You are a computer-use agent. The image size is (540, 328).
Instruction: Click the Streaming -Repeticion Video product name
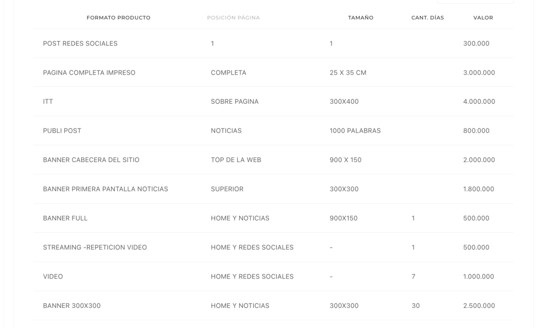click(x=95, y=247)
